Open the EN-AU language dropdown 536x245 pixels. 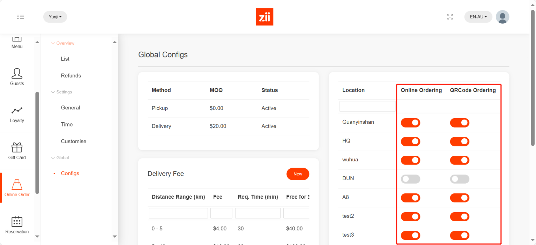coord(478,17)
